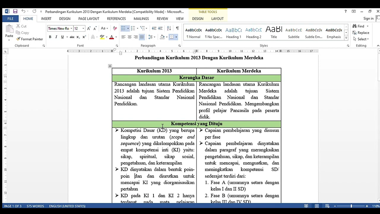This screenshot has width=380, height=214.
Task: Expand the Change Case menu
Action: (x=107, y=29)
